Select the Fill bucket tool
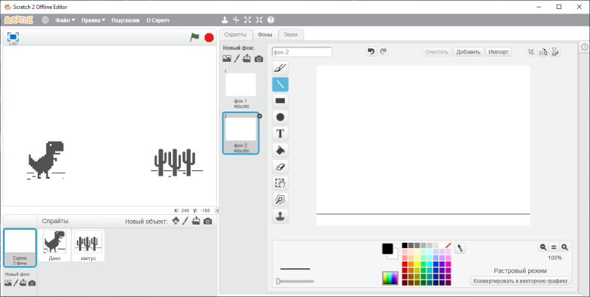The width and height of the screenshot is (590, 297). pyautogui.click(x=280, y=150)
